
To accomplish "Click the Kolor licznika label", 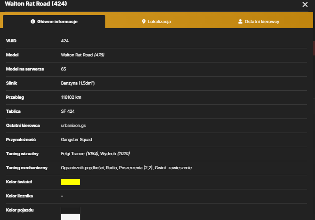I will click(x=19, y=196).
